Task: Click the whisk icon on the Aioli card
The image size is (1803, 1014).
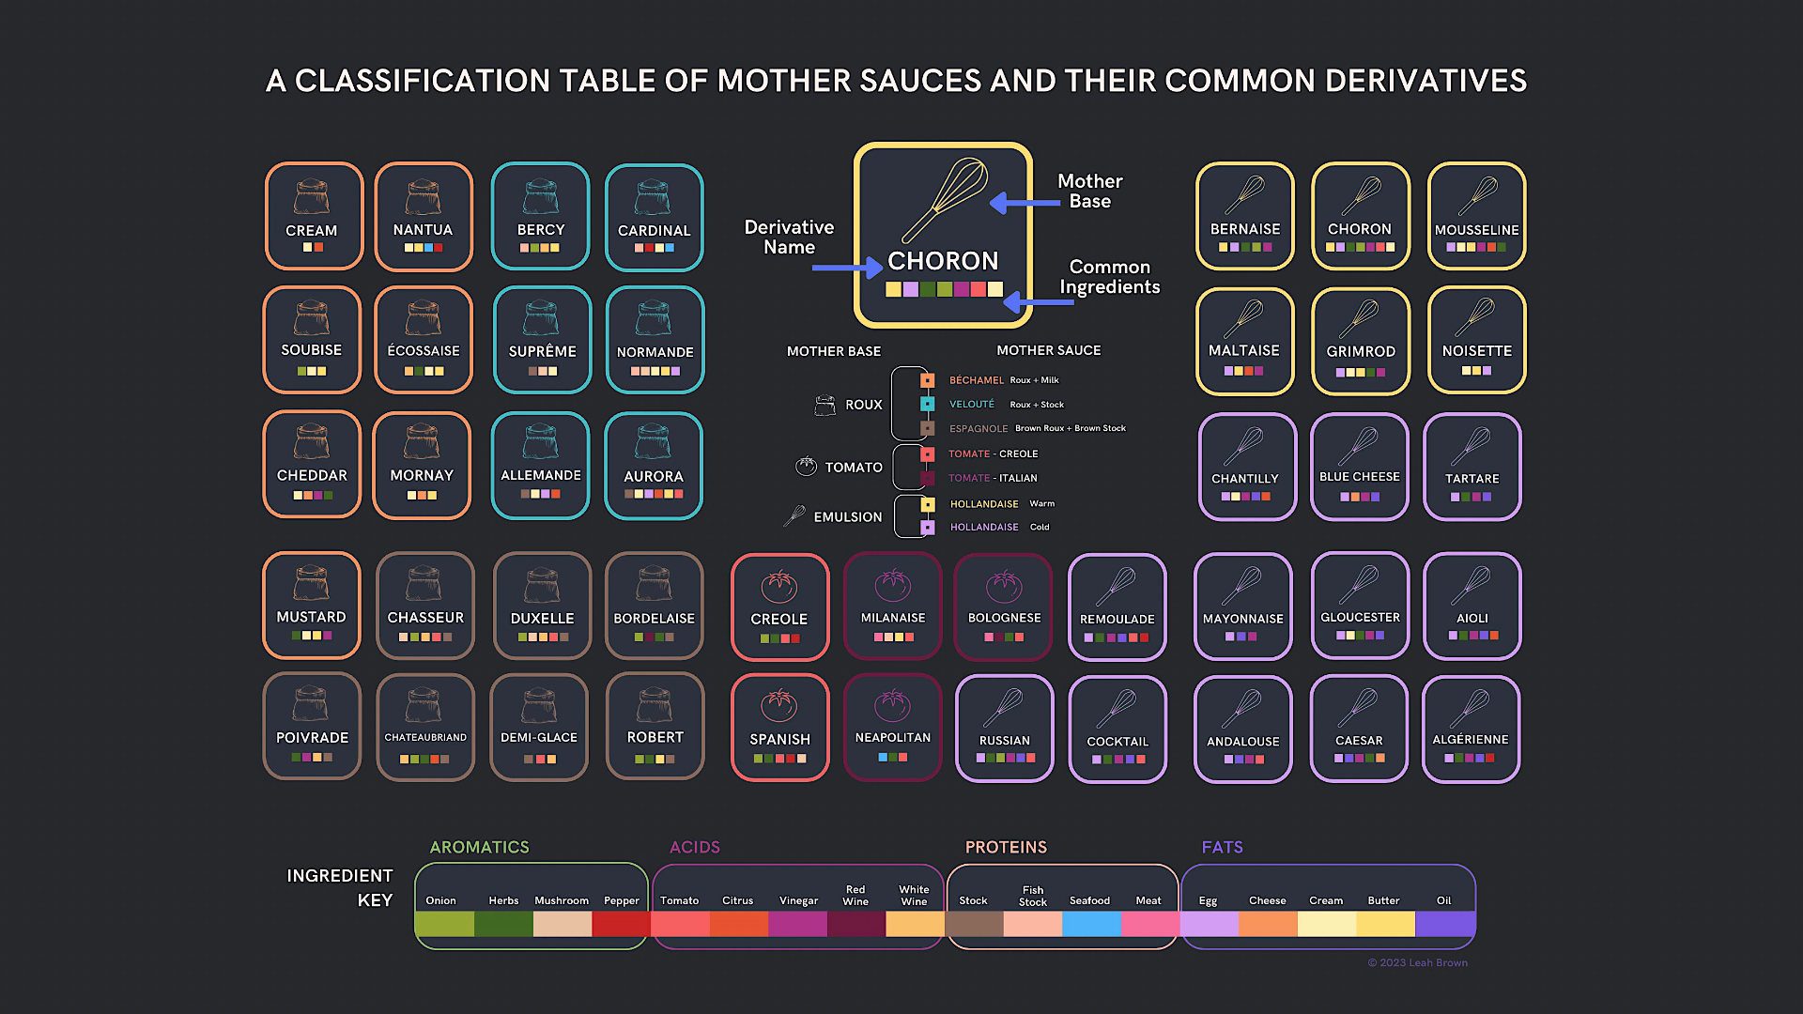Action: [x=1472, y=585]
